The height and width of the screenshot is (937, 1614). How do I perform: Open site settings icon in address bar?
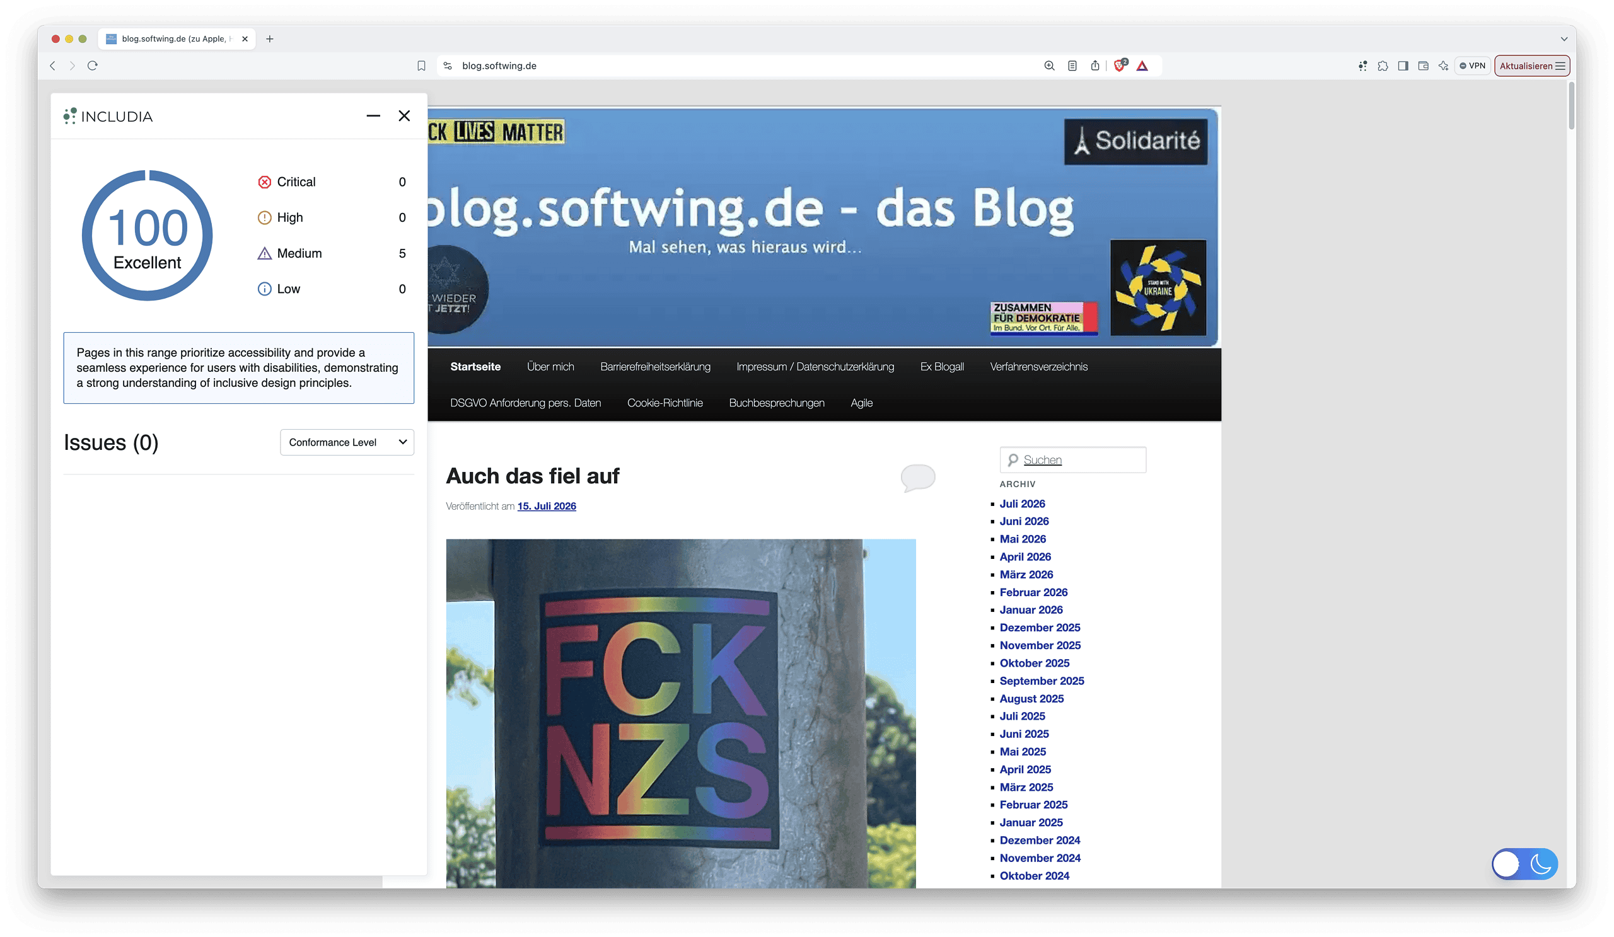[448, 66]
